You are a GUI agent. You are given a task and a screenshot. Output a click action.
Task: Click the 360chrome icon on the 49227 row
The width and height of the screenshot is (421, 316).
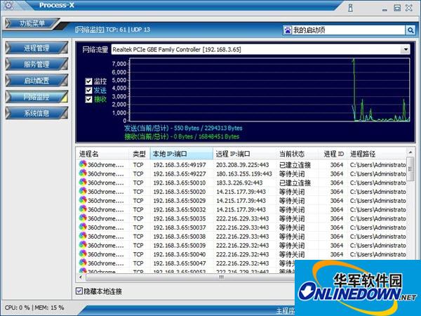point(83,173)
